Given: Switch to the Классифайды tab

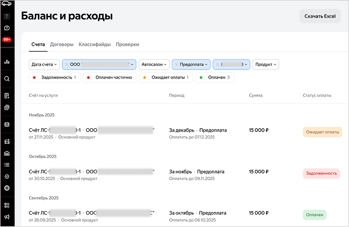Looking at the screenshot, I should pyautogui.click(x=95, y=44).
